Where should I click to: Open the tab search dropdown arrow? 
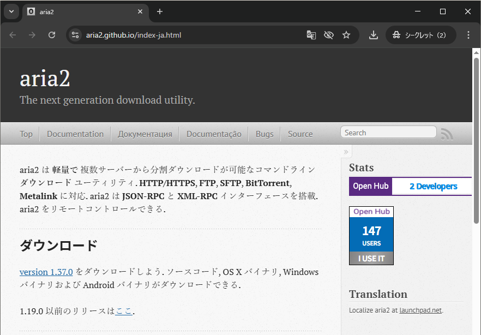tap(11, 11)
